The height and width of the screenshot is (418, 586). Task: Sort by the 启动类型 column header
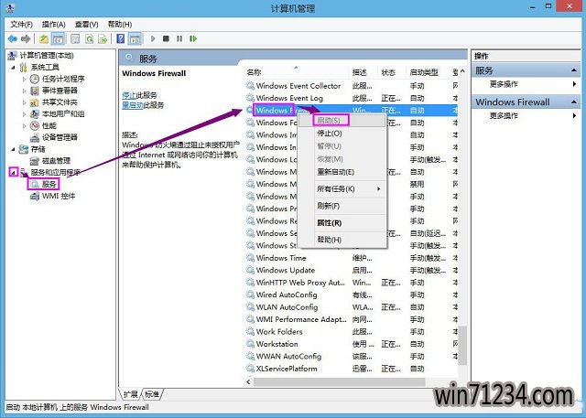[429, 72]
